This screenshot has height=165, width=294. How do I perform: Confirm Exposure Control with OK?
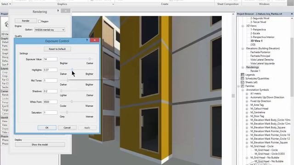click(x=47, y=127)
